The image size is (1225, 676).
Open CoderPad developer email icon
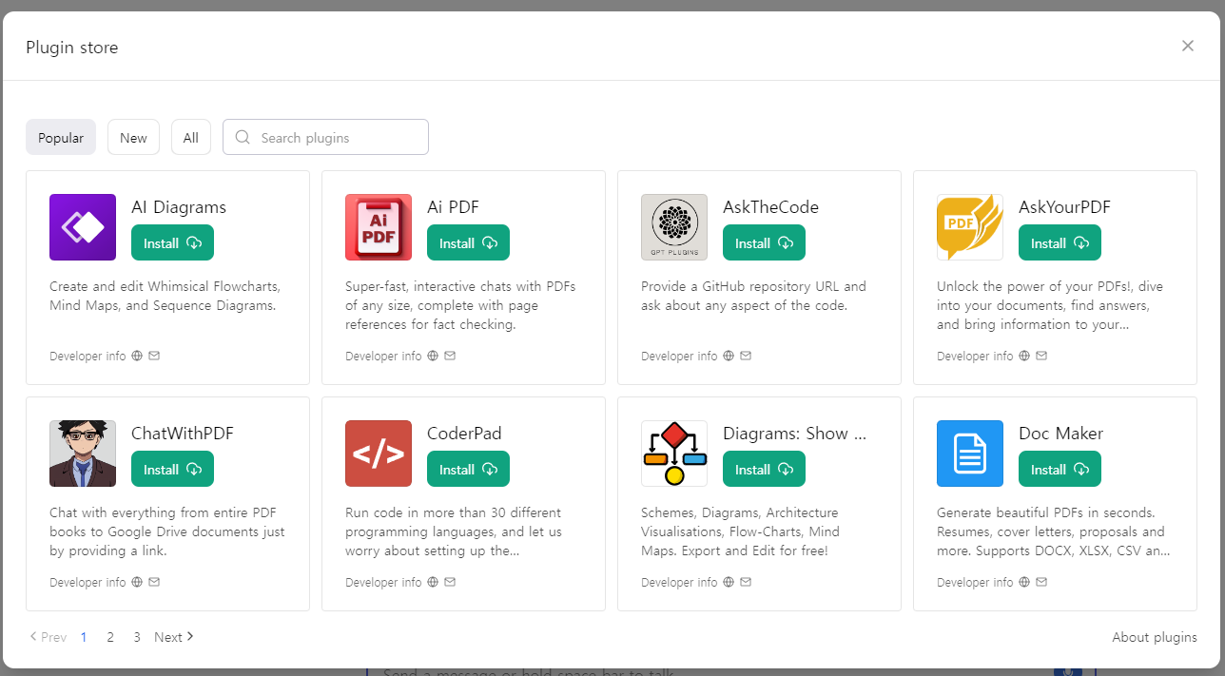[x=450, y=582]
